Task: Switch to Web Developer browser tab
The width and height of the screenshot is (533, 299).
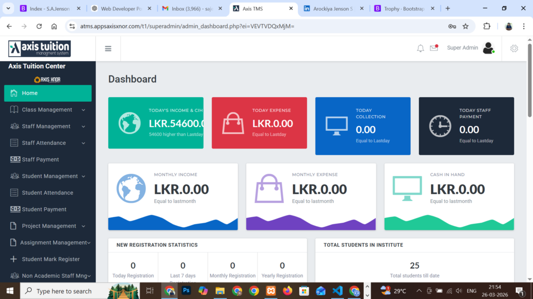Action: tap(121, 8)
